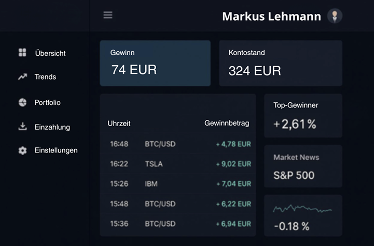Open the Market News S&P 500 card

[x=303, y=166]
